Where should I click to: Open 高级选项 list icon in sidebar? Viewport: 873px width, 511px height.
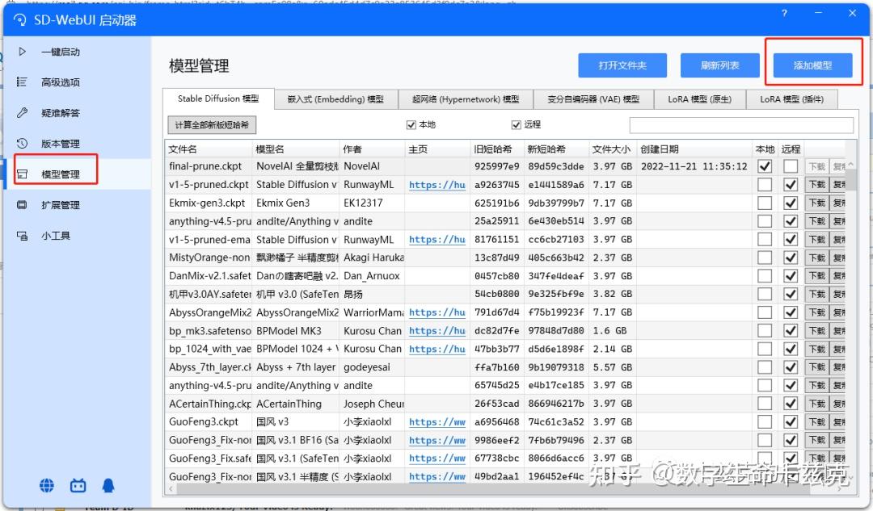tap(22, 82)
